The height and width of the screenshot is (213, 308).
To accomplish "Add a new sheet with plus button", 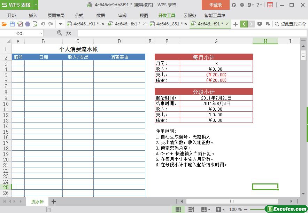I will [x=54, y=202].
